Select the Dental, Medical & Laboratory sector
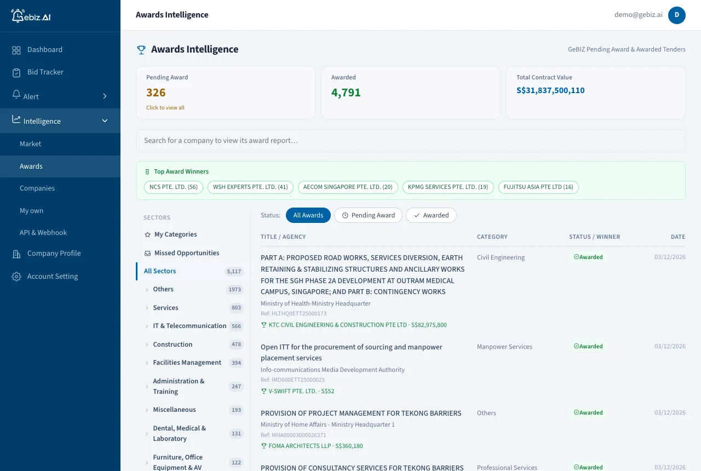Viewport: 701px width, 471px height. point(193,434)
